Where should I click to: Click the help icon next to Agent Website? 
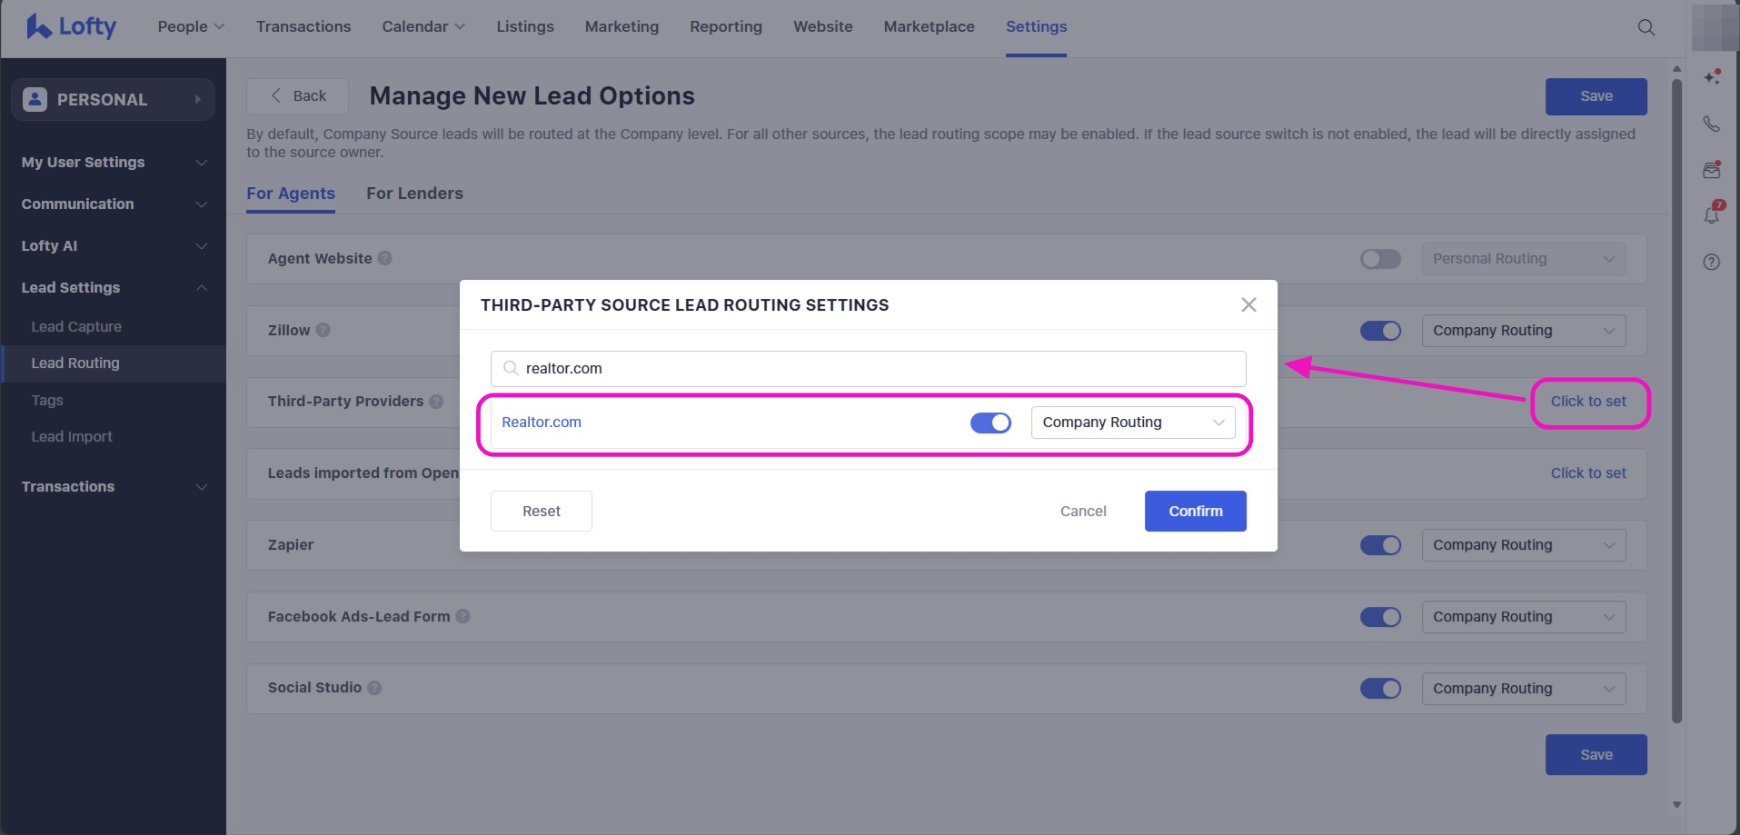click(x=385, y=259)
